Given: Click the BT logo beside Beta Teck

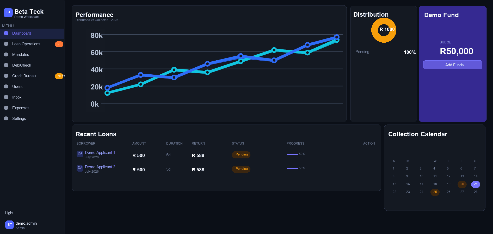Looking at the screenshot, I should point(8,12).
